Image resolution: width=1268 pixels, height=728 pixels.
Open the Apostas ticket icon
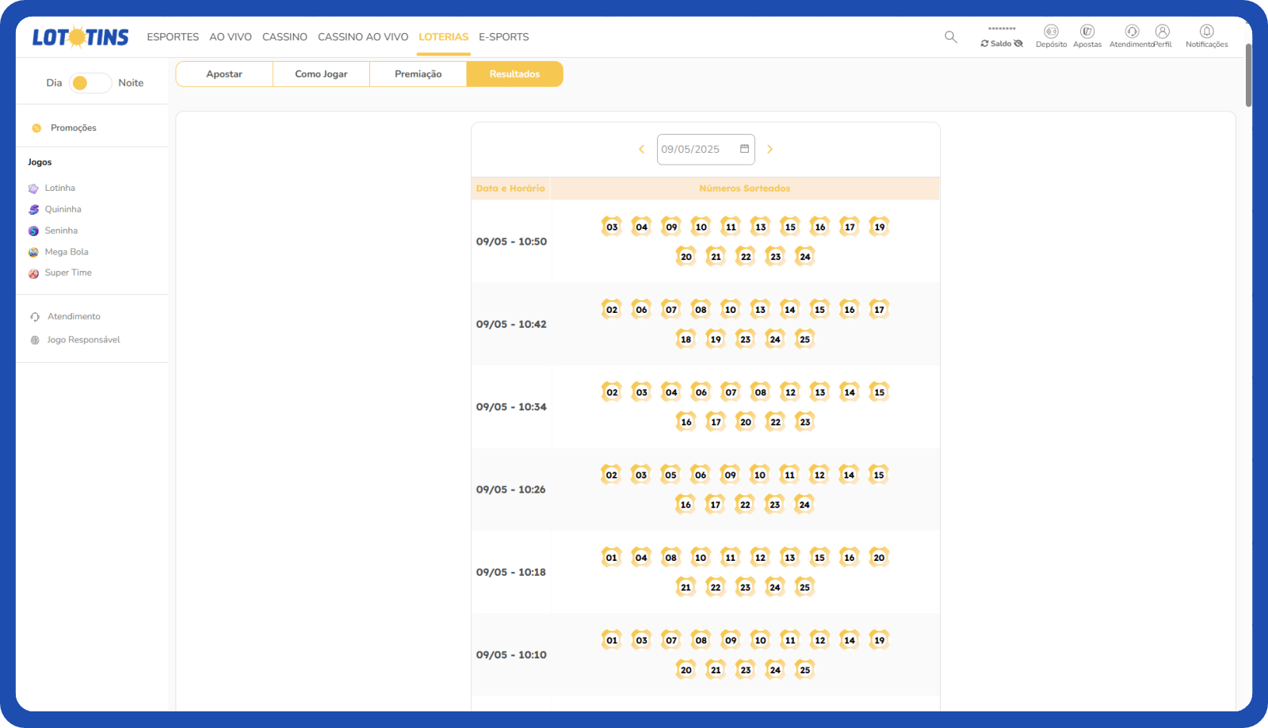(1087, 32)
